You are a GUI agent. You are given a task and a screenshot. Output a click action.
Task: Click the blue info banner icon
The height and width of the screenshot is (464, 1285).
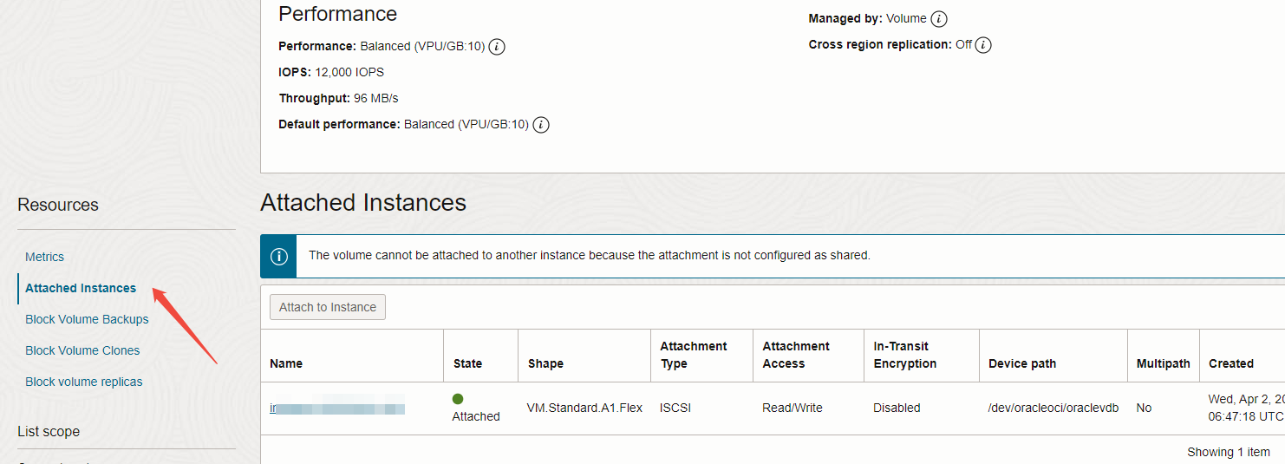278,257
